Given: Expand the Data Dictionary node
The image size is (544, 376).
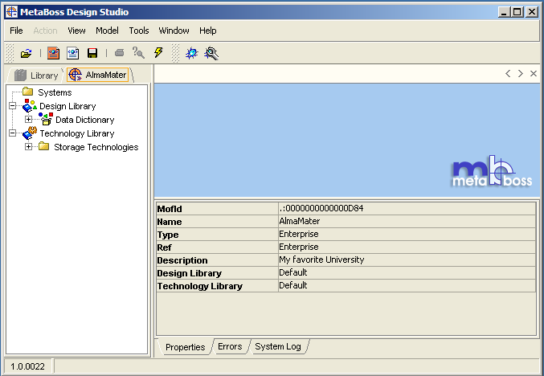Looking at the screenshot, I should click(28, 120).
